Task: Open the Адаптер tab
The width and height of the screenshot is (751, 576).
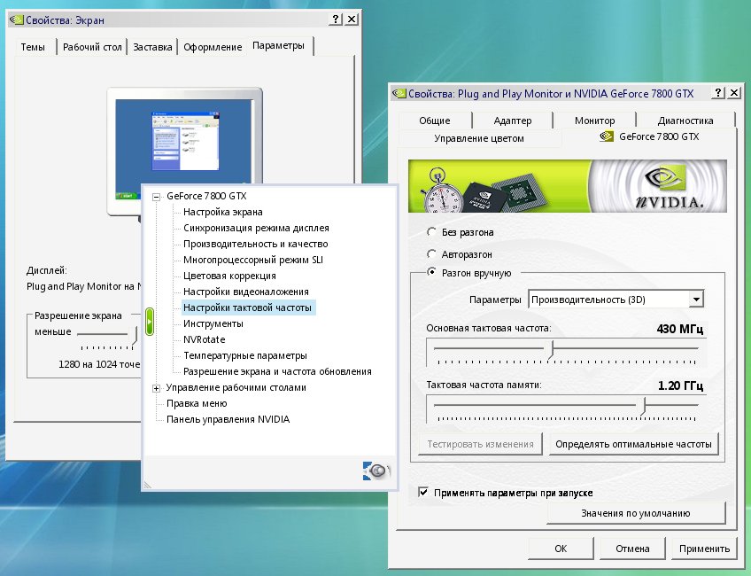Action: pyautogui.click(x=513, y=121)
